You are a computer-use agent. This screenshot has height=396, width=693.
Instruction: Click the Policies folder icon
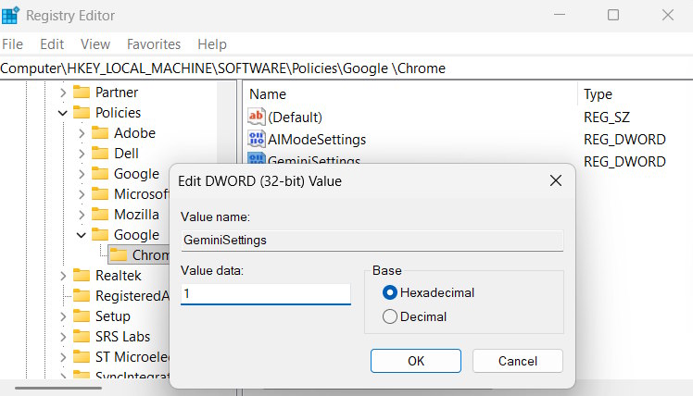click(82, 112)
